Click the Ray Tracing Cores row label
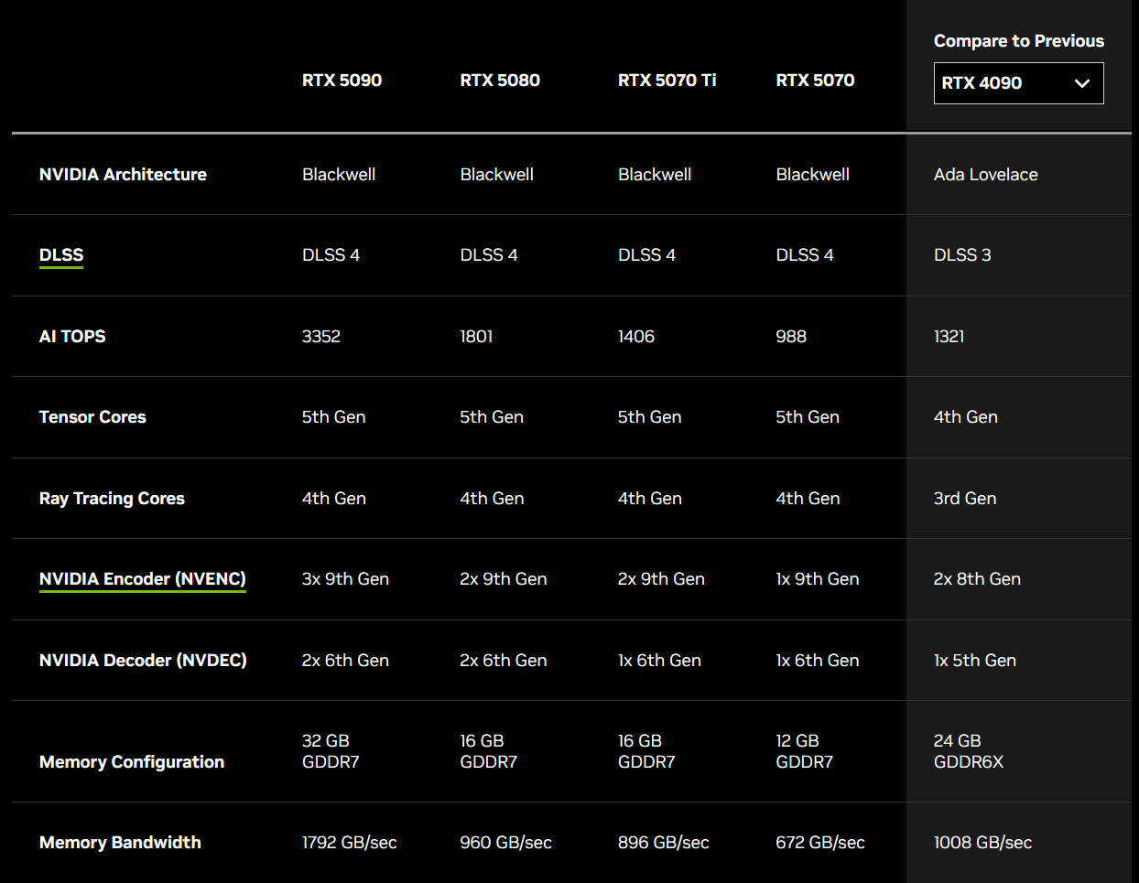This screenshot has width=1139, height=883. tap(112, 499)
